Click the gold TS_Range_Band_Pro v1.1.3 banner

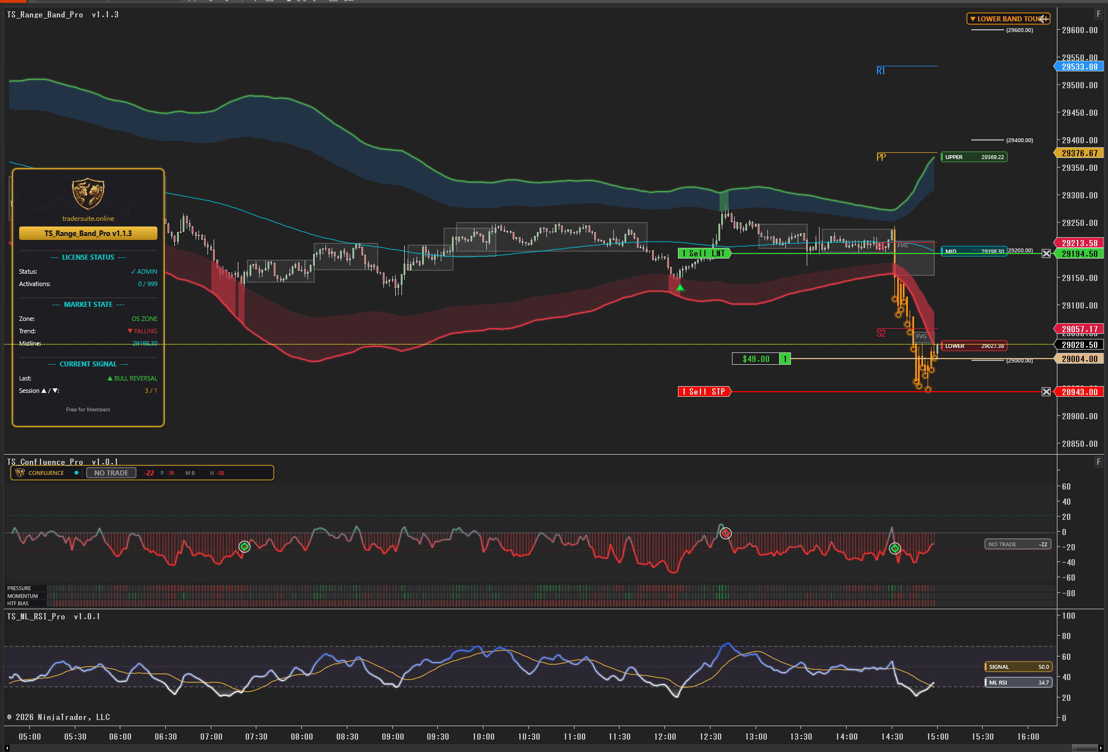point(88,233)
